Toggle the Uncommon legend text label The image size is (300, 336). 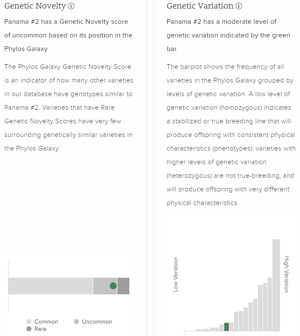coord(97,322)
